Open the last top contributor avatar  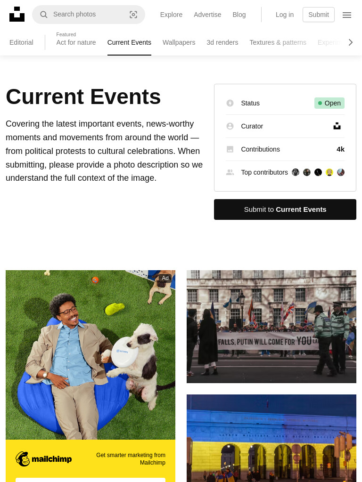(x=341, y=172)
